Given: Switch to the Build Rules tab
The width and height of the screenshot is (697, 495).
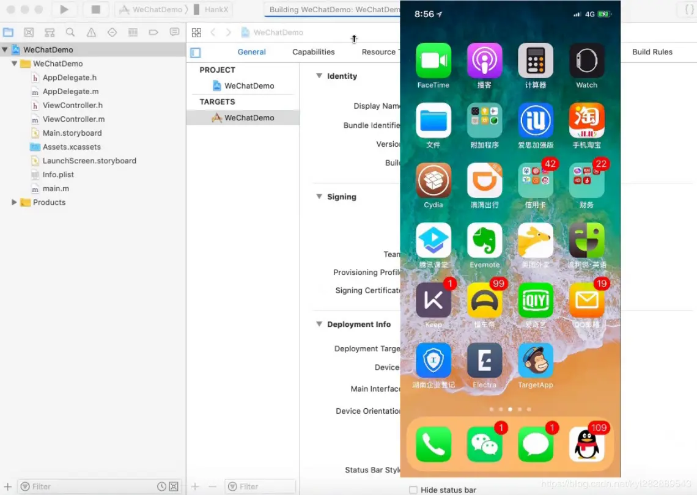Looking at the screenshot, I should coord(652,52).
